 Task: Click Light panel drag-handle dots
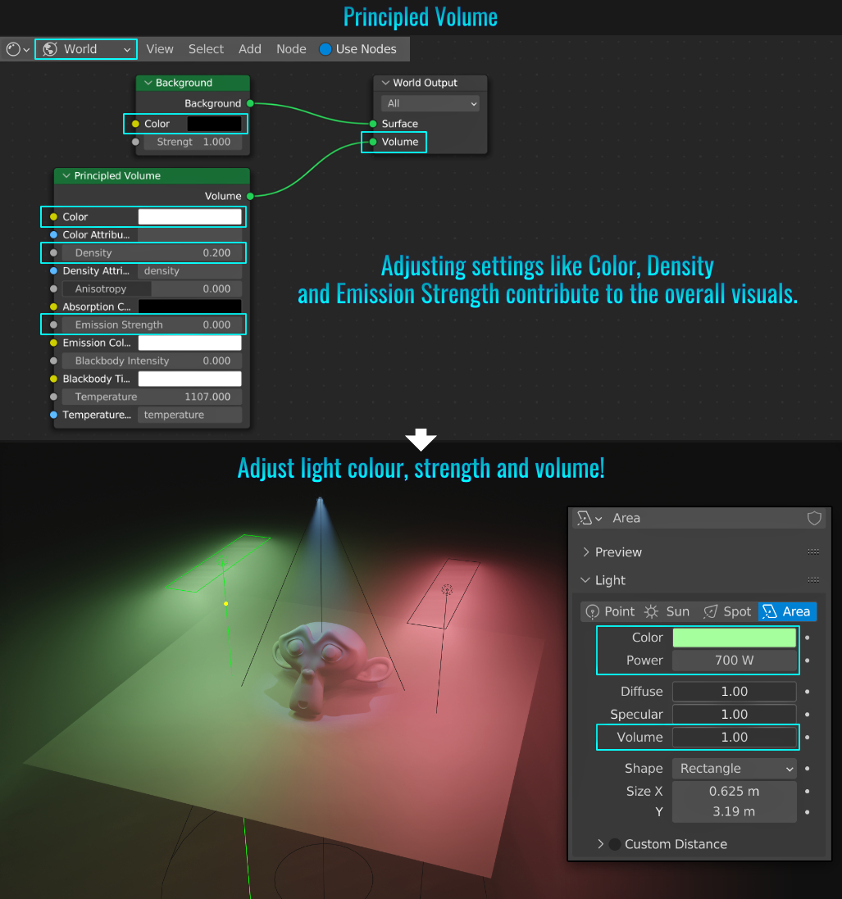(x=813, y=580)
